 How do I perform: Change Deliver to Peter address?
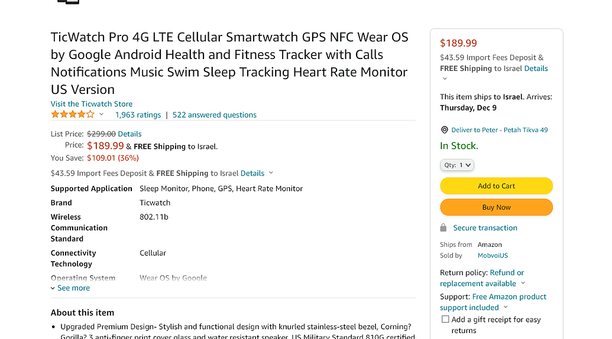[x=499, y=130]
